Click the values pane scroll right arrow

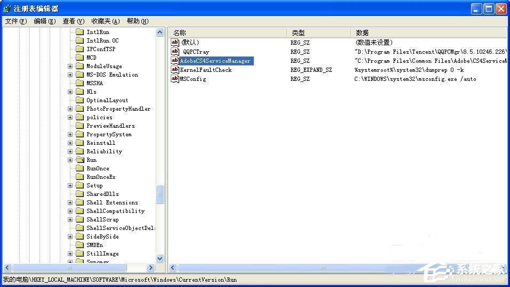[x=503, y=268]
